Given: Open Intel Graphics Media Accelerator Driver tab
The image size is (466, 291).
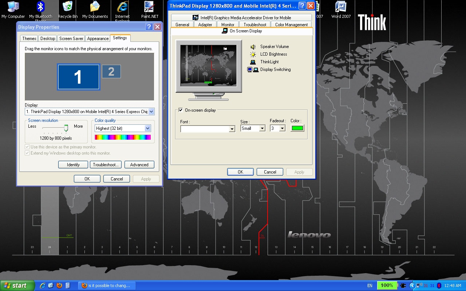Looking at the screenshot, I should coord(242,17).
